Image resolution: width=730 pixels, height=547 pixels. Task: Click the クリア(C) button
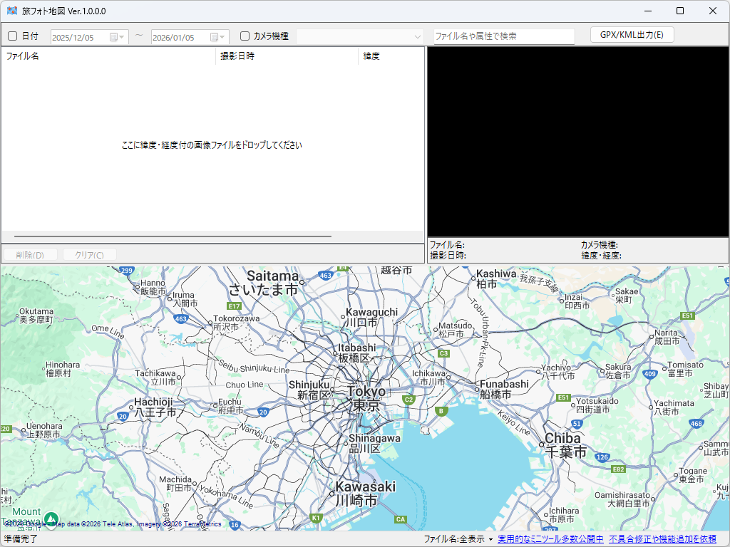[x=88, y=254]
